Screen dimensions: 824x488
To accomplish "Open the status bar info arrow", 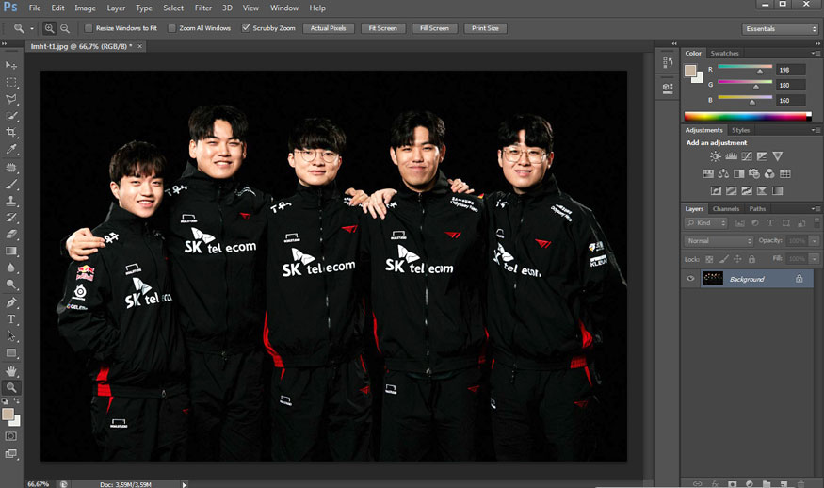I will 185,484.
